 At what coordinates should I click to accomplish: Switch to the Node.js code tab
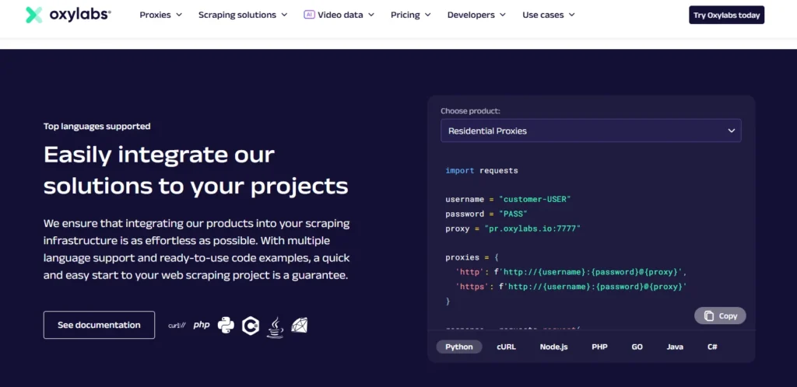click(x=553, y=347)
